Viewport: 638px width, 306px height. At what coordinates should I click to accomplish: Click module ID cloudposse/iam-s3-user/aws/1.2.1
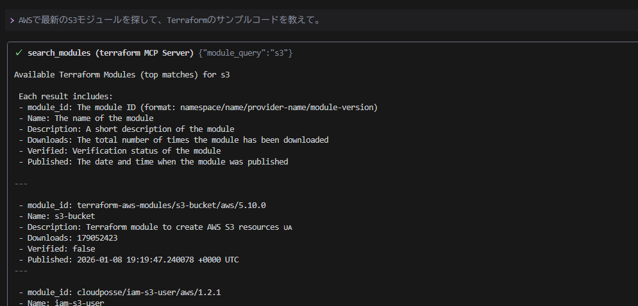[149, 292]
